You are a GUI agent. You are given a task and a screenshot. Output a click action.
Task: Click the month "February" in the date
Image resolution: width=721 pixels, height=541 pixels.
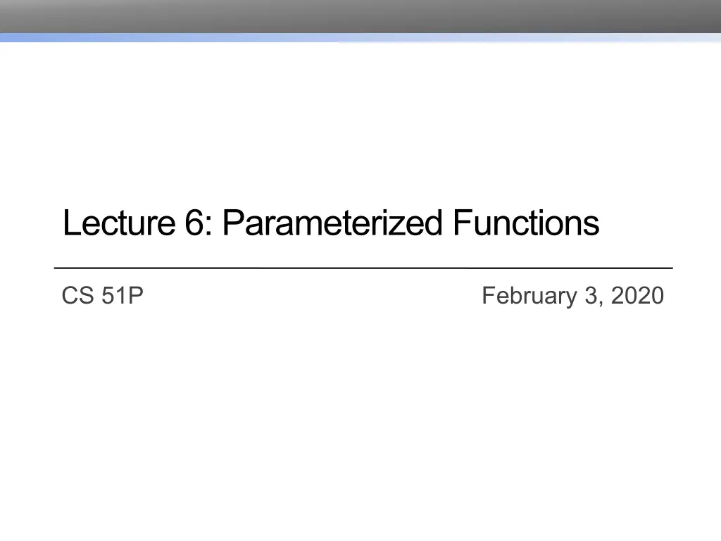[x=529, y=296]
